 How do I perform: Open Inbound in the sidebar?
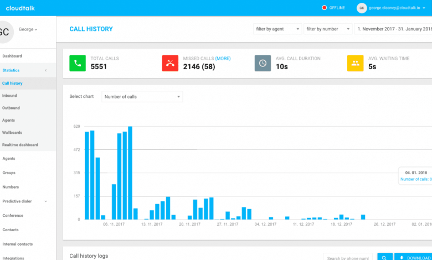click(x=10, y=96)
